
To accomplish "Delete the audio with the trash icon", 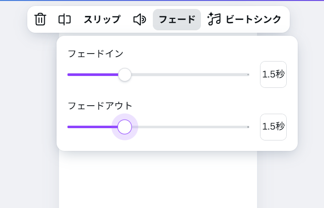I will 40,19.
